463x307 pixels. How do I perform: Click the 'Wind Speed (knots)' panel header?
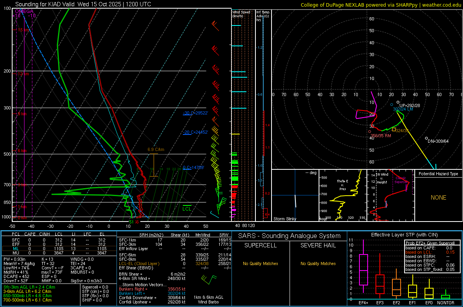241,14
